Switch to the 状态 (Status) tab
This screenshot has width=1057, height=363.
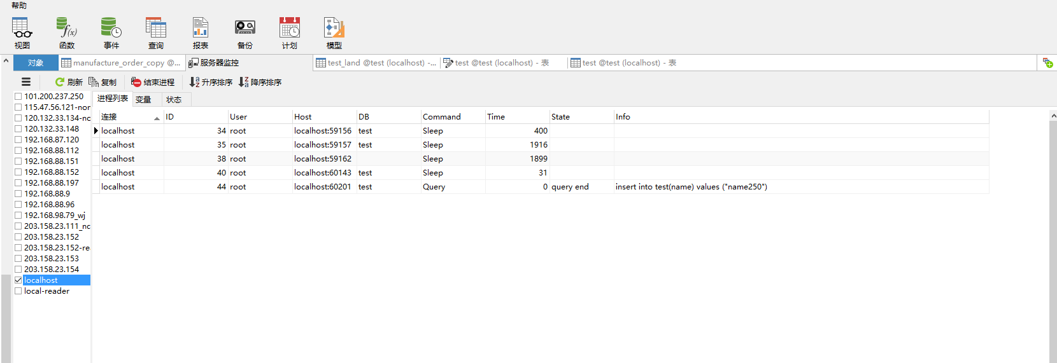174,100
